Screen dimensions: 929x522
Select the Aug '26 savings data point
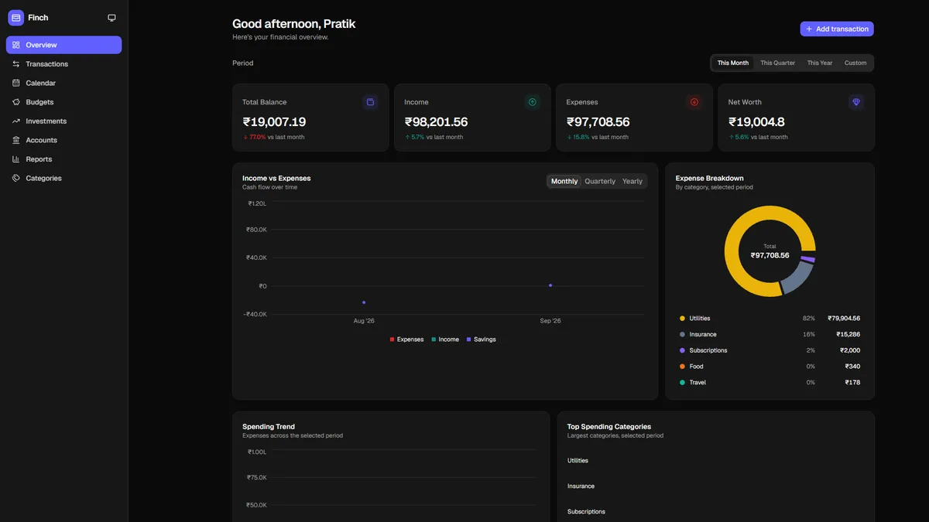(x=364, y=302)
